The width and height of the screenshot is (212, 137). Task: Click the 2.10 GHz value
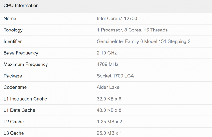[107, 53]
